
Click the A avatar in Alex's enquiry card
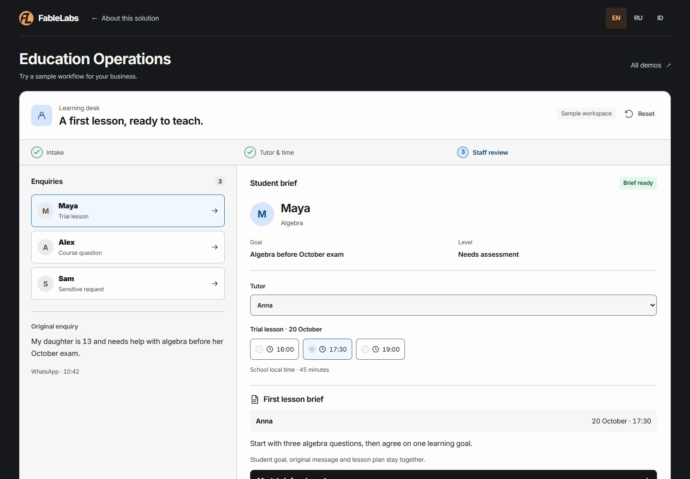46,247
